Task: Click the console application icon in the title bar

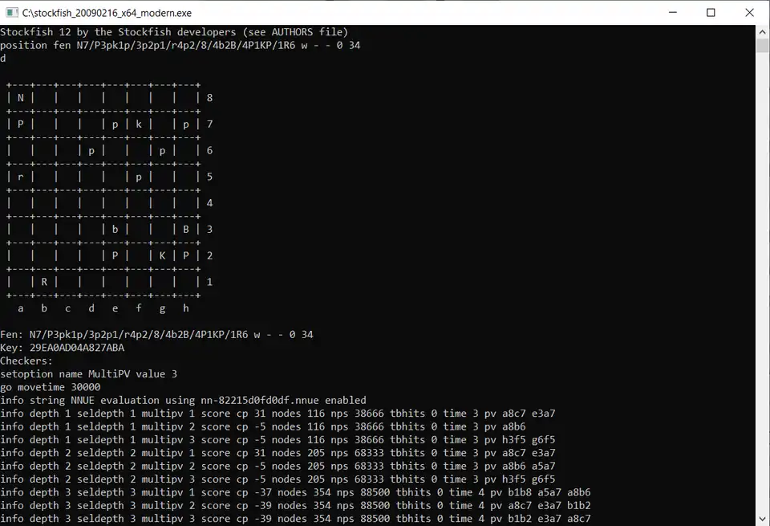Action: 11,12
